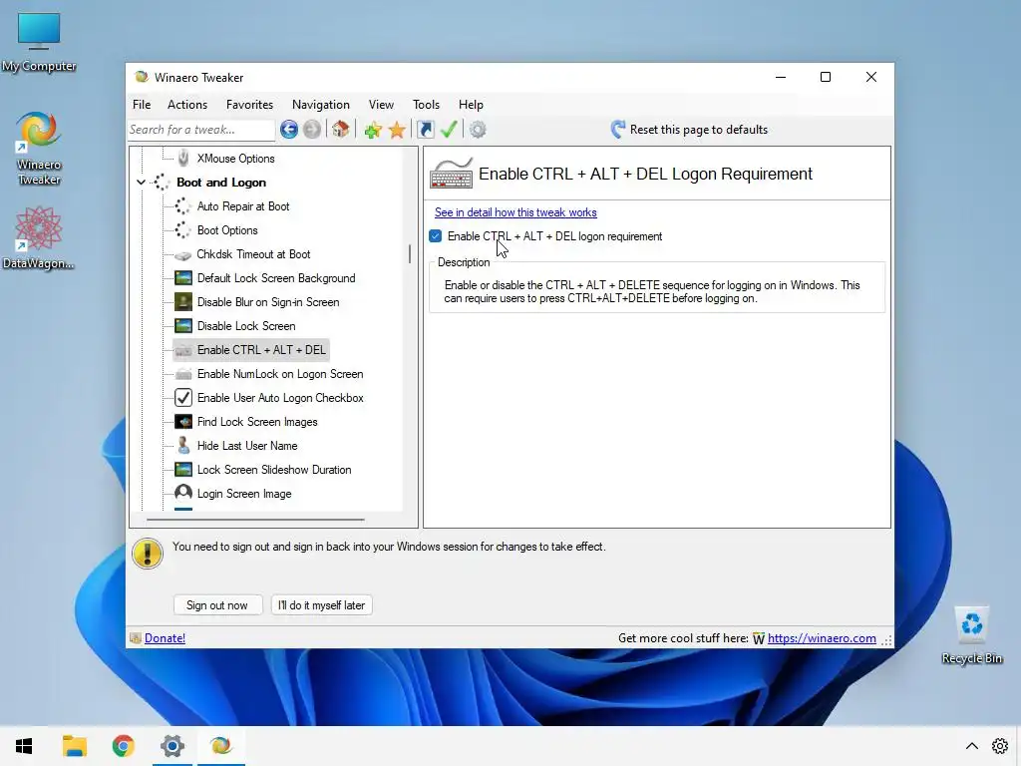This screenshot has width=1021, height=766.
Task: Click the Settings gear app on taskbar
Action: click(x=172, y=746)
